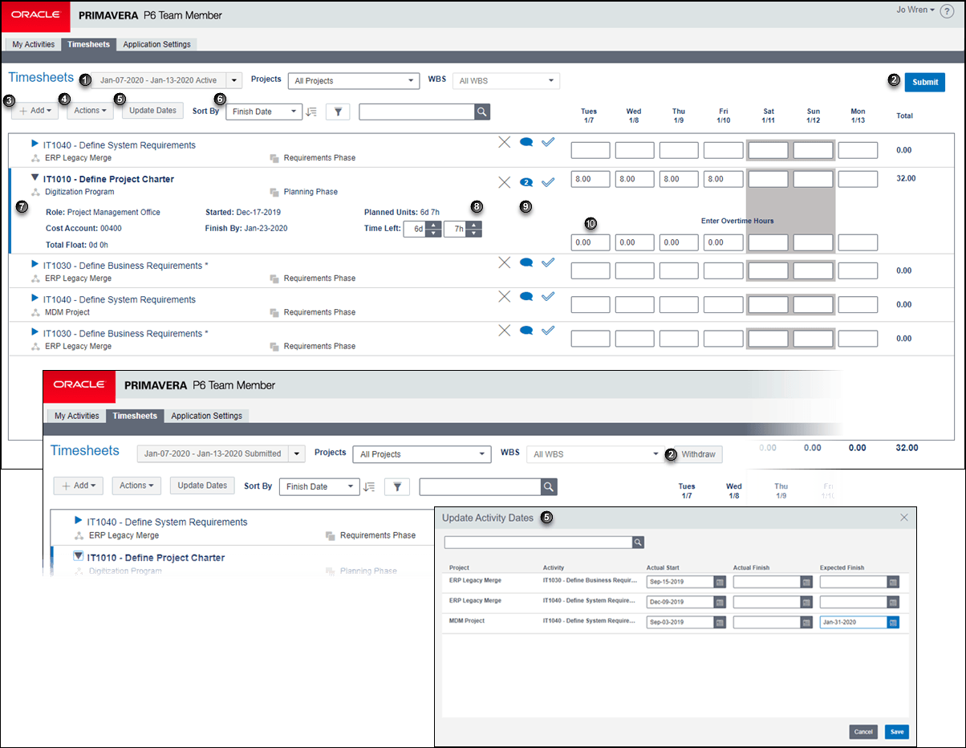Viewport: 966px width, 748px height.
Task: Open Actual Finish calendar for IT1030 dialog row
Action: 806,582
